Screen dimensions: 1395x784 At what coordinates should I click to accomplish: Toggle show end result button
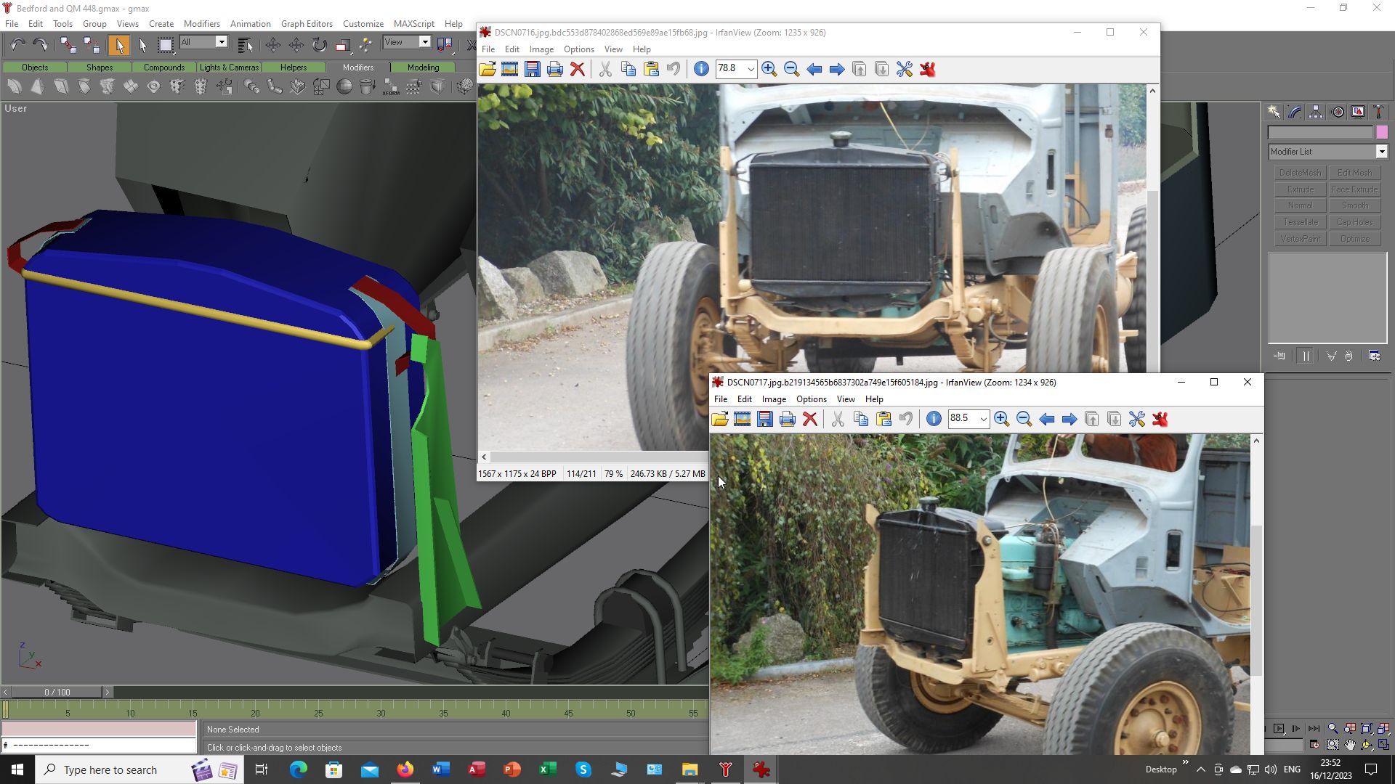1306,356
